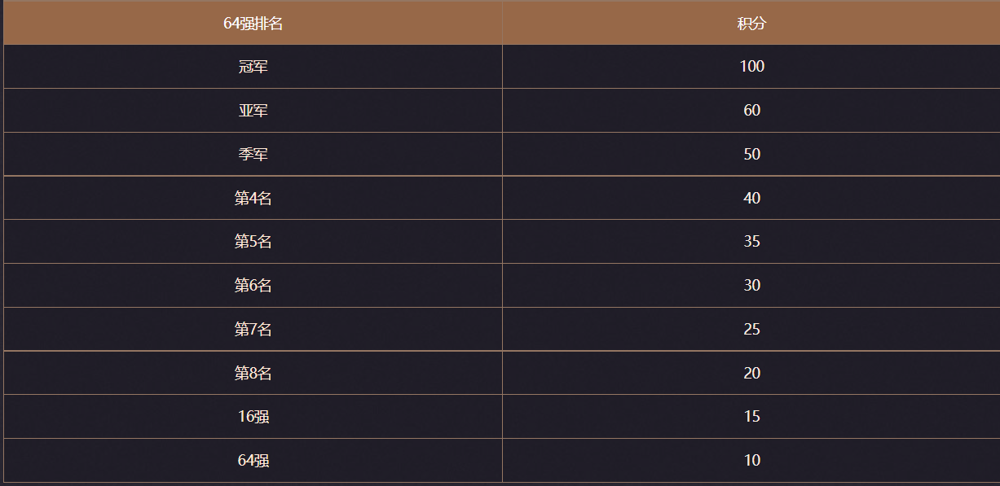Select the 季军 ranking cell
The height and width of the screenshot is (486, 1000).
pos(253,155)
